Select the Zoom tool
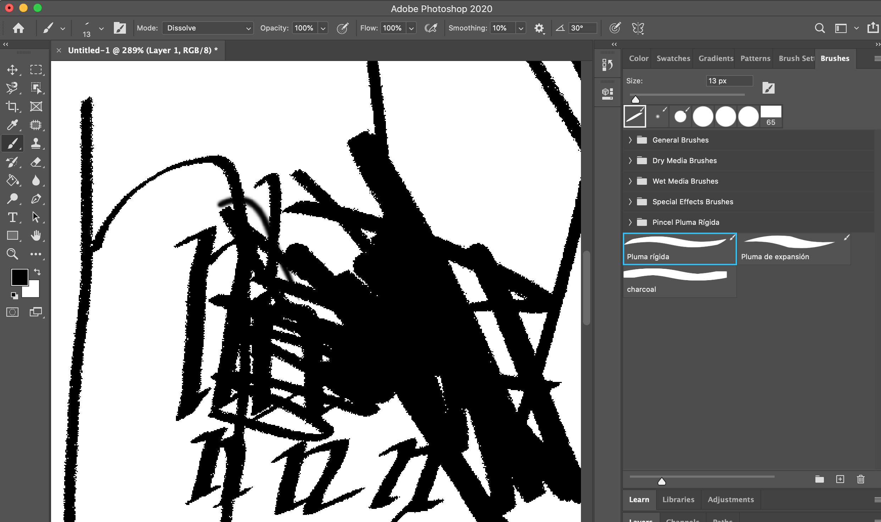The height and width of the screenshot is (522, 881). [13, 254]
